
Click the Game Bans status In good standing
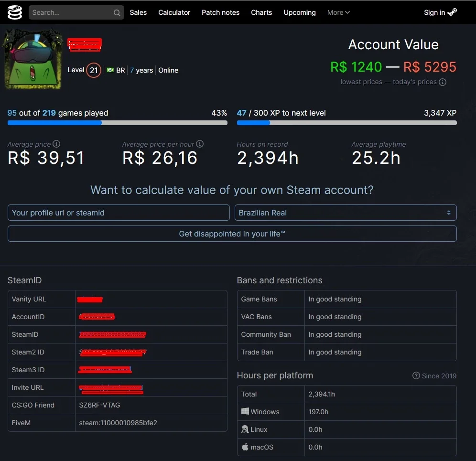tap(335, 299)
